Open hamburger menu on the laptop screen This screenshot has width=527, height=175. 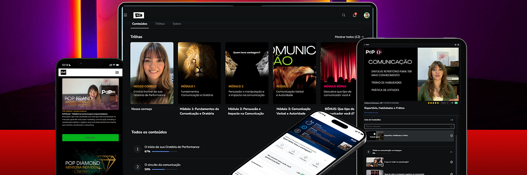pyautogui.click(x=125, y=15)
